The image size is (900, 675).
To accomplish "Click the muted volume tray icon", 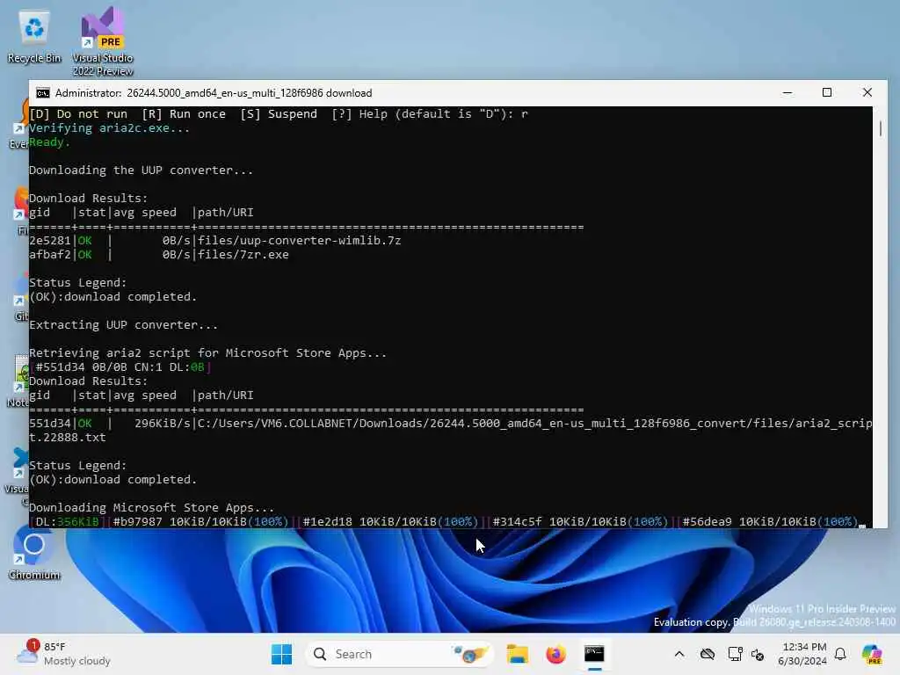I will 758,654.
